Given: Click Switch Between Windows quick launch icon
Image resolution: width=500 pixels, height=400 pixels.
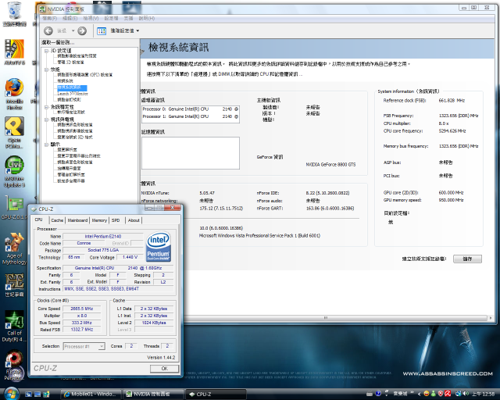Looking at the screenshot, I should (37, 395).
